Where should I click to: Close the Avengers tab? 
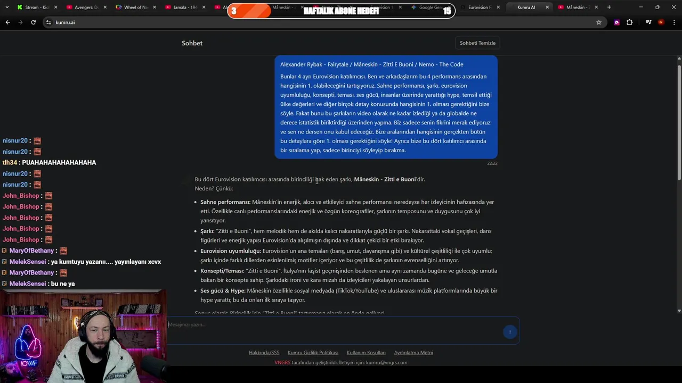(104, 7)
